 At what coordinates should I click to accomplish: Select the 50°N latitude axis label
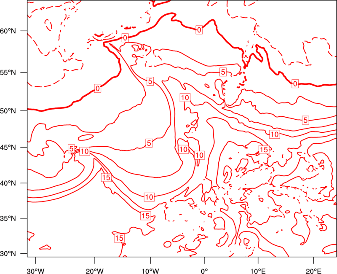click(x=8, y=111)
